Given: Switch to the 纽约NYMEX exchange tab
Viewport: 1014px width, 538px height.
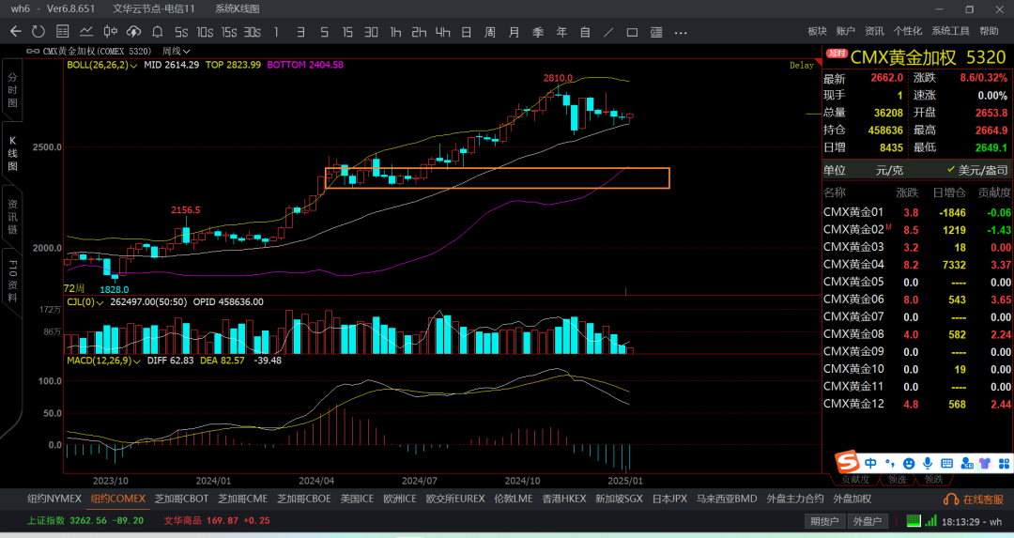Looking at the screenshot, I should point(54,499).
